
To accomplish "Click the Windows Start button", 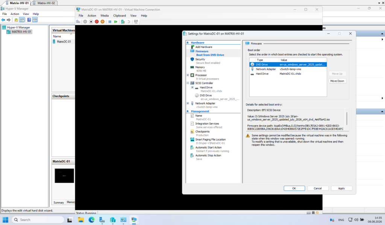I will (x=5, y=220).
